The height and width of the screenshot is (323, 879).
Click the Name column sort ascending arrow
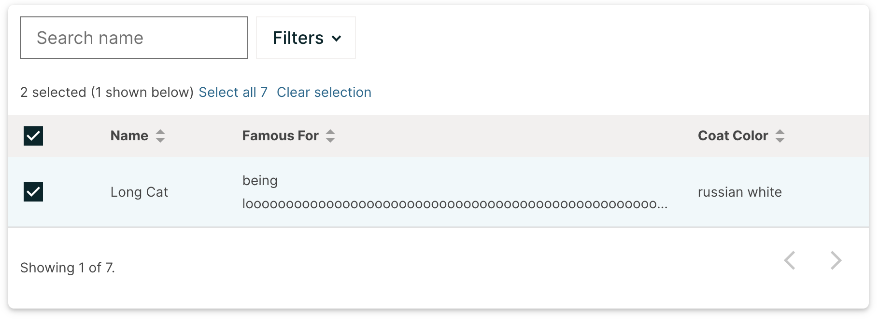pyautogui.click(x=159, y=132)
